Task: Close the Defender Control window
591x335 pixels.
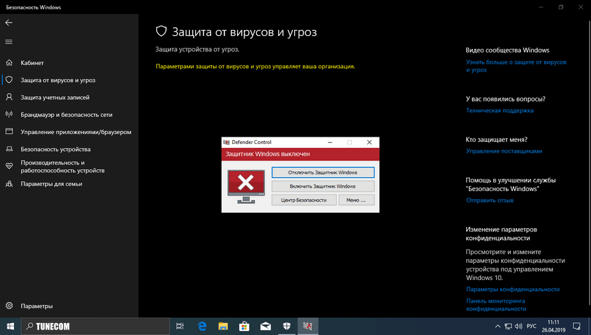Action: 369,142
